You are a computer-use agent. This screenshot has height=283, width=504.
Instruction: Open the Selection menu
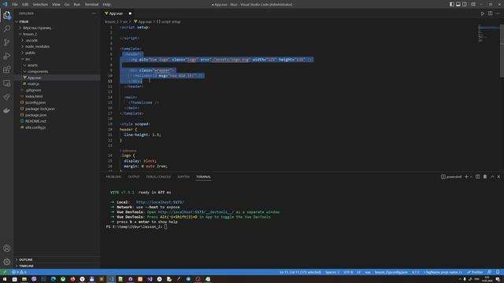click(40, 5)
